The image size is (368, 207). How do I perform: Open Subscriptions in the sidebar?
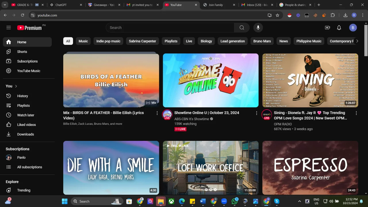pyautogui.click(x=27, y=61)
